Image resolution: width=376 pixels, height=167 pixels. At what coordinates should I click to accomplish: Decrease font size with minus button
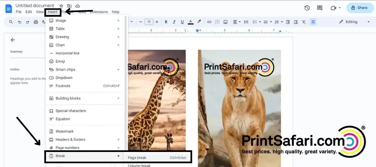[x=141, y=22]
